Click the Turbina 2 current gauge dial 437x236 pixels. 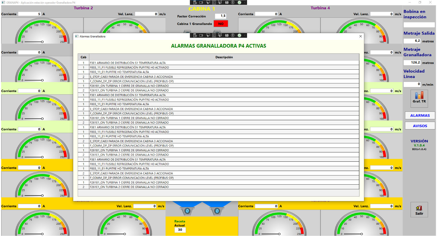(x=42, y=31)
